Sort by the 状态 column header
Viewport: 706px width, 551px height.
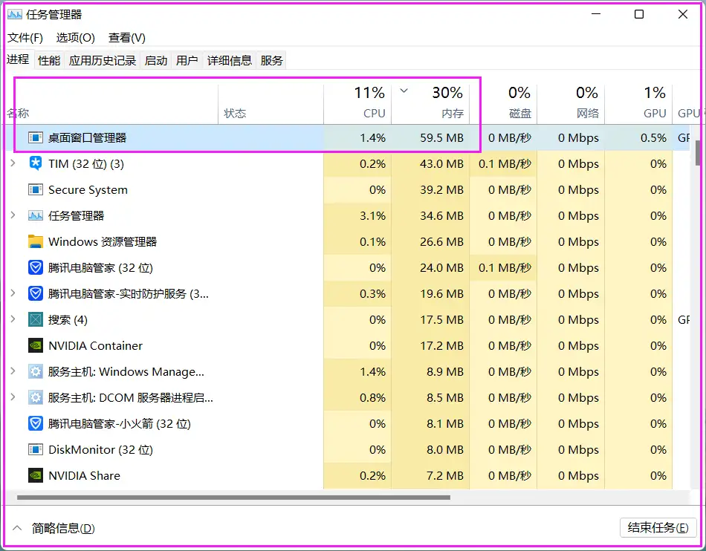(x=271, y=102)
